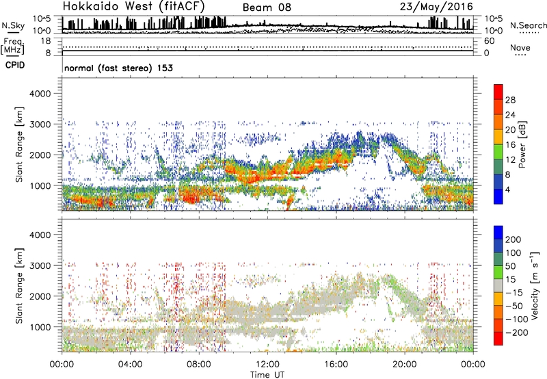Screen dimensions: 547x379
Task: Click the velocity 'm s-1' colorbar label
Action: 535,285
